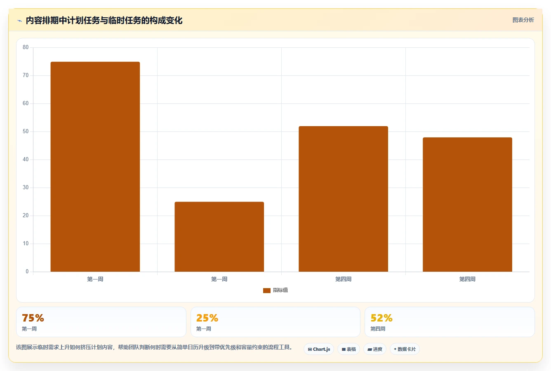Click the 数据卡片 tag chip
This screenshot has height=371, width=551.
(x=405, y=349)
